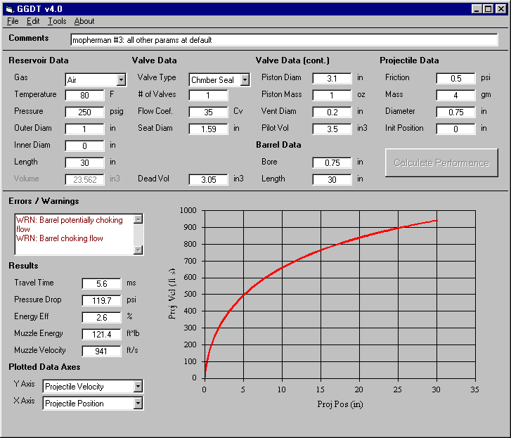The width and height of the screenshot is (511, 438).
Task: Click the Dead Vol input field
Action: click(208, 179)
